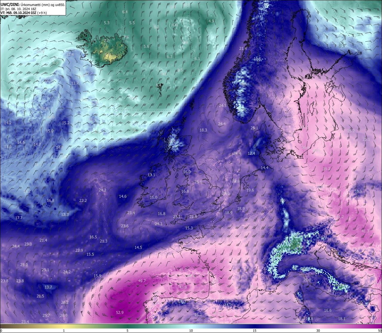
Task: Click the 5.6 value on the map
Action: [x=146, y=46]
